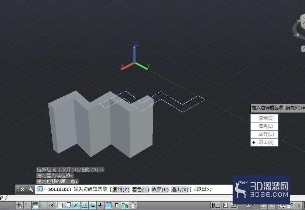This screenshot has height=210, width=305.
Task: Toggle dynamic UCS icon
Action: pyautogui.click(x=85, y=205)
